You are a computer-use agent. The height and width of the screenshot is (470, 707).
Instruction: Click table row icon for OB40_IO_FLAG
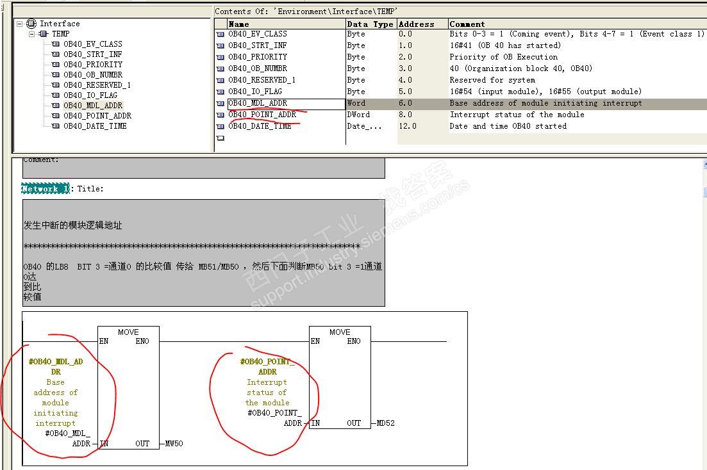click(220, 92)
